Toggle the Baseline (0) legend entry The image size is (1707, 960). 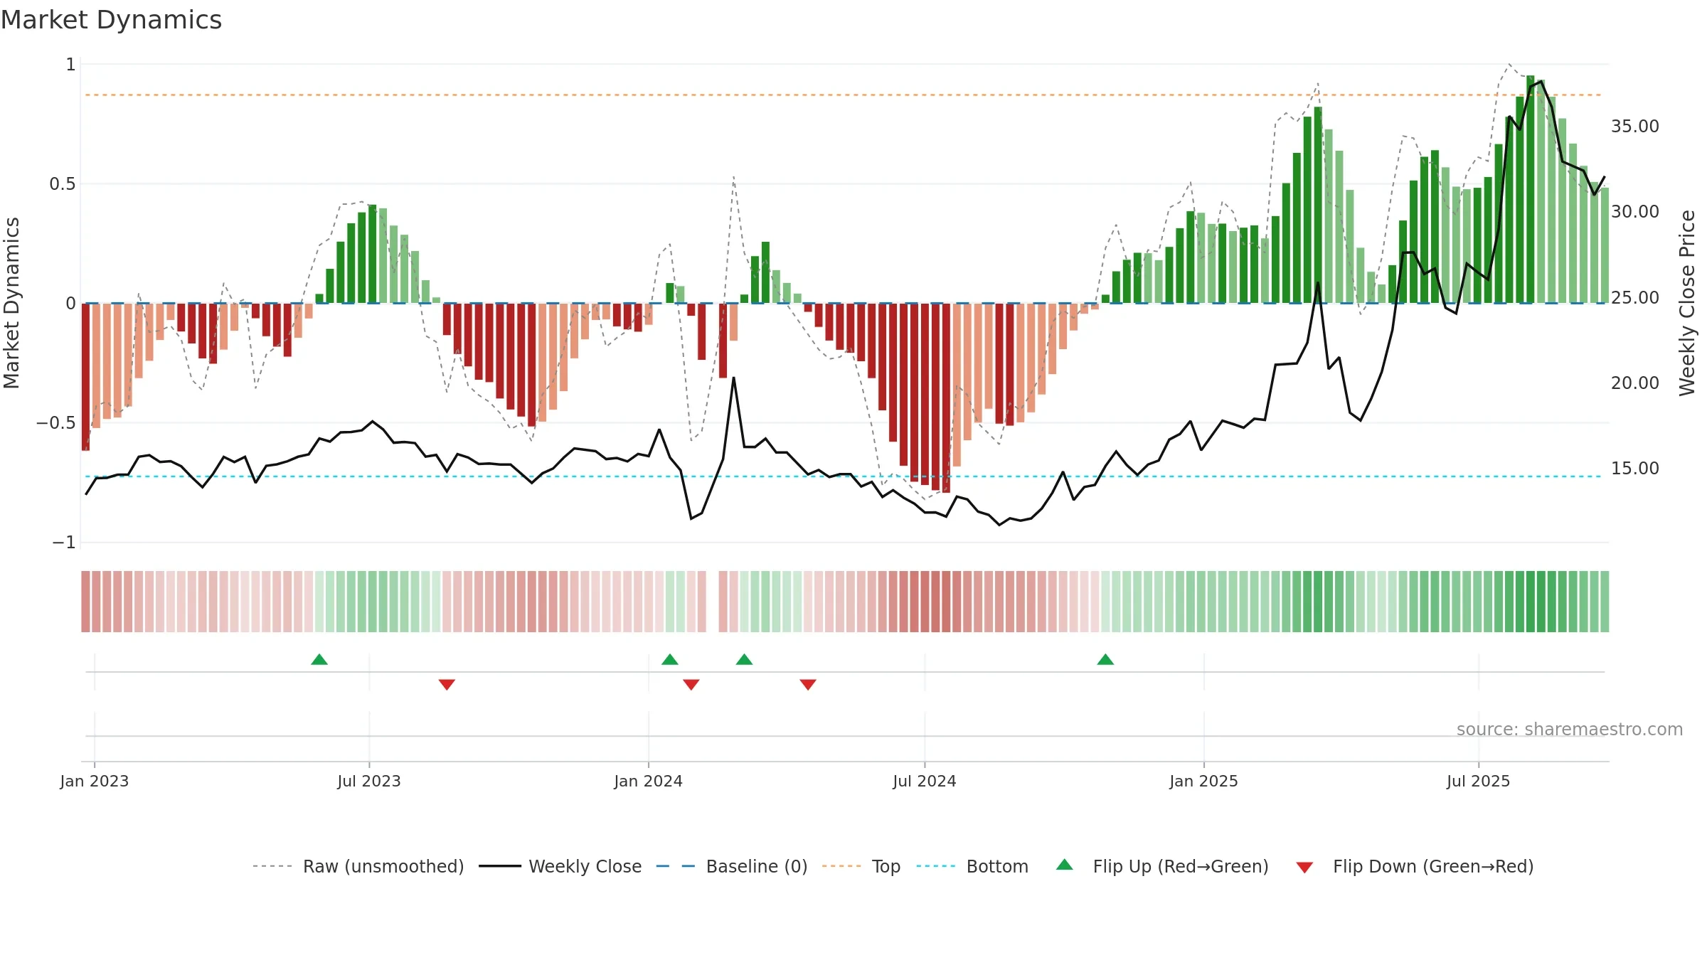tap(732, 866)
